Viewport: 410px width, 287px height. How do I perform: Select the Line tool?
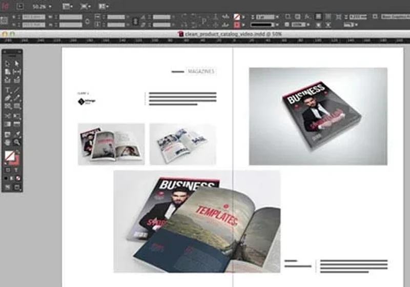coord(17,90)
